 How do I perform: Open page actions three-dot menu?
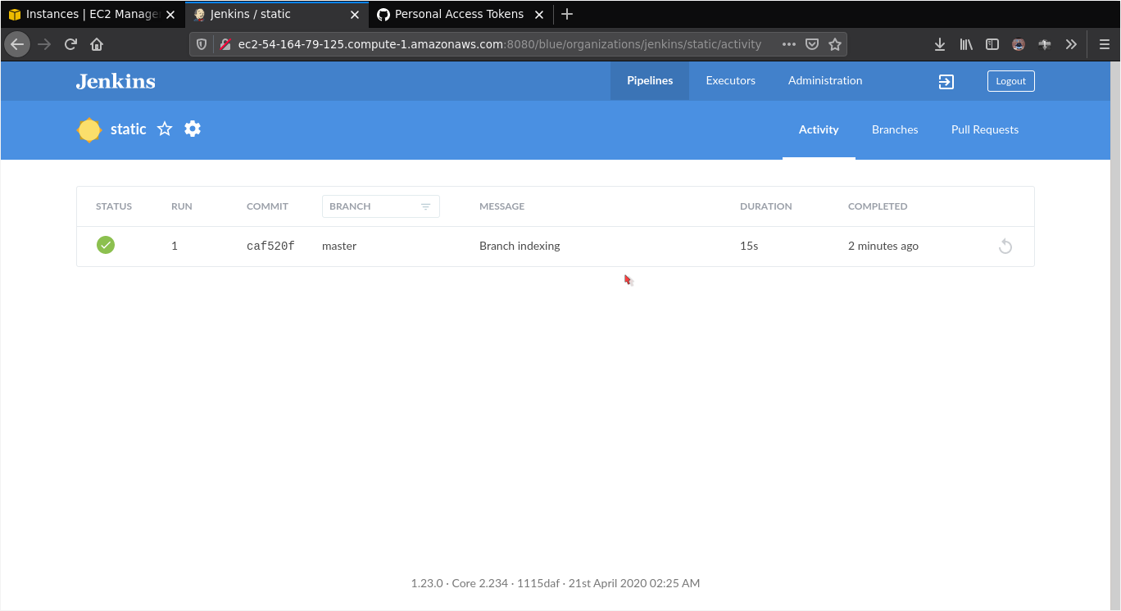(789, 44)
